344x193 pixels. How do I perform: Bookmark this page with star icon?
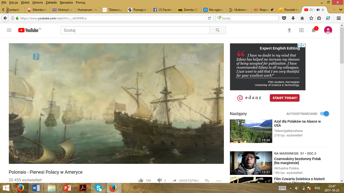click(x=311, y=18)
